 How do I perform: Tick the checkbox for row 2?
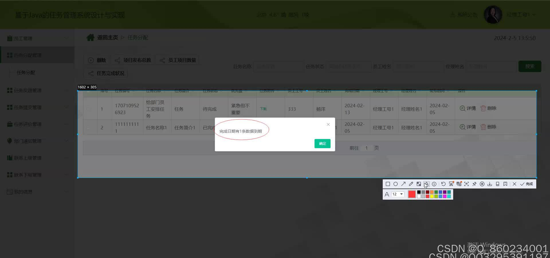click(88, 128)
